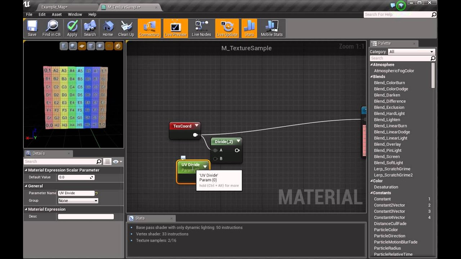Select teapot mesh preview icon in viewport
Viewport: 461px width, 259px height.
100,46
